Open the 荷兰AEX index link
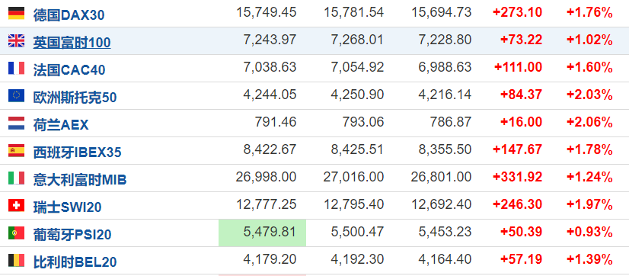 [x=61, y=125]
